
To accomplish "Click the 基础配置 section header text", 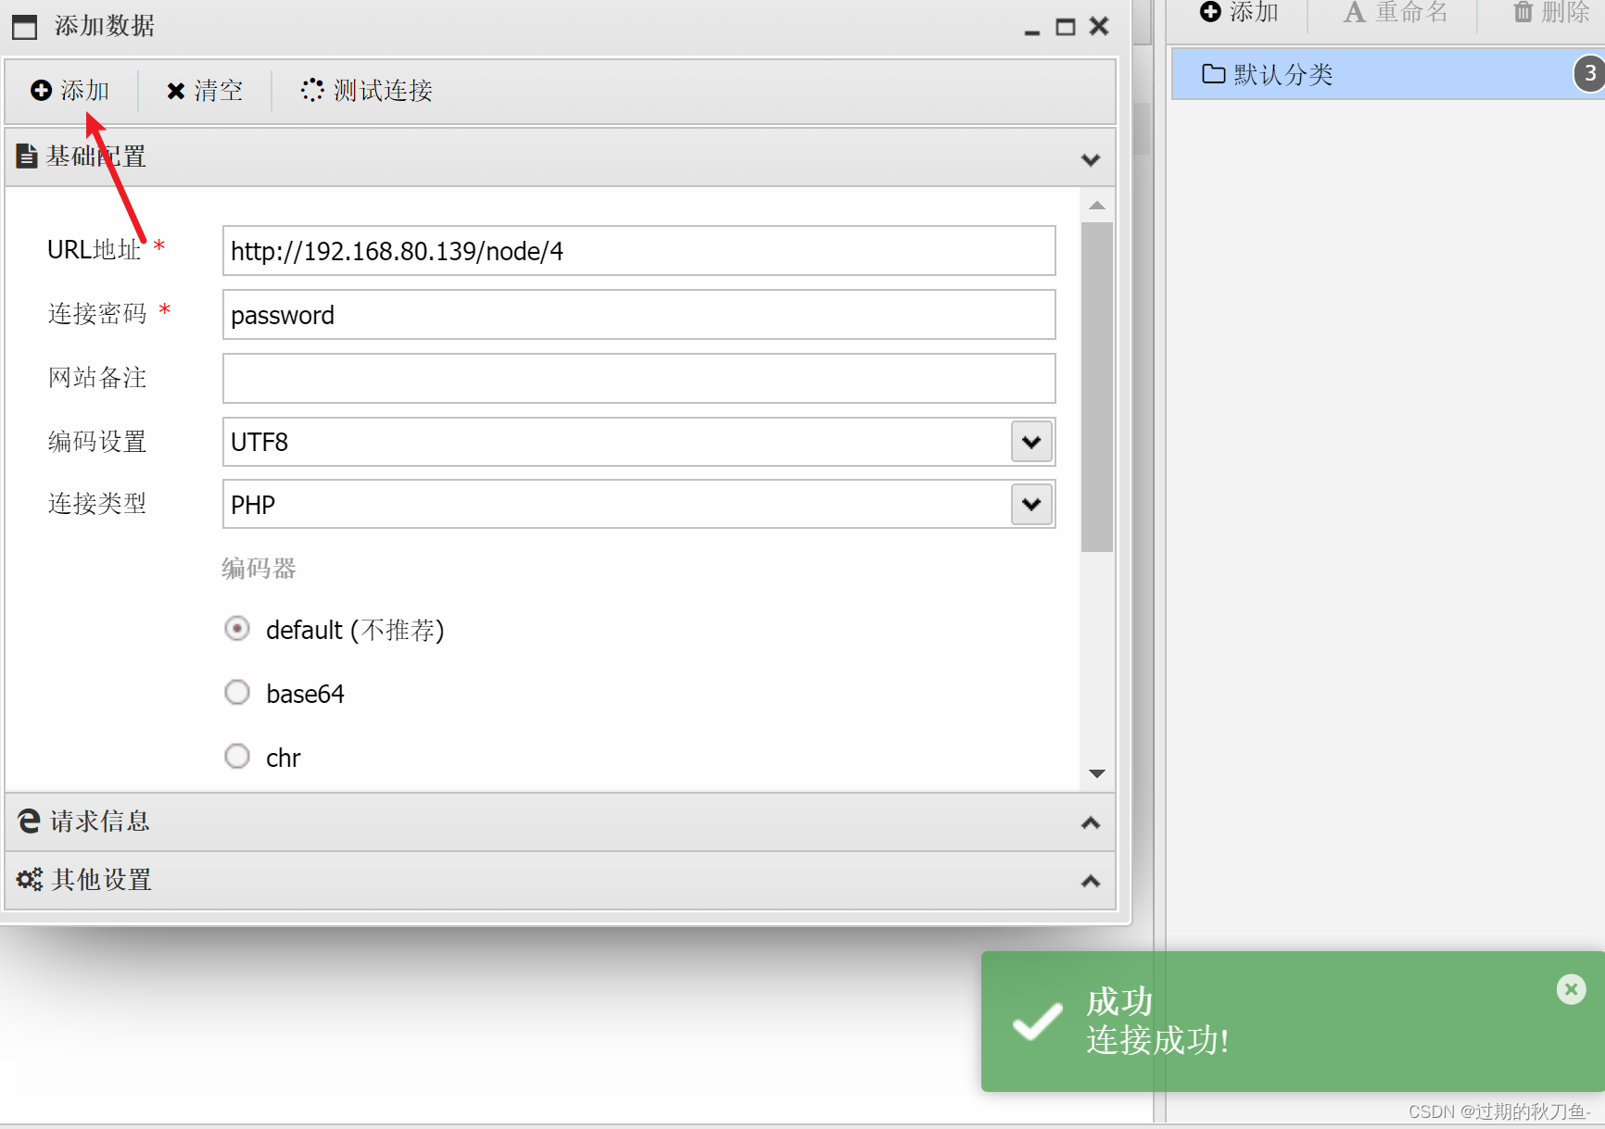I will point(96,156).
